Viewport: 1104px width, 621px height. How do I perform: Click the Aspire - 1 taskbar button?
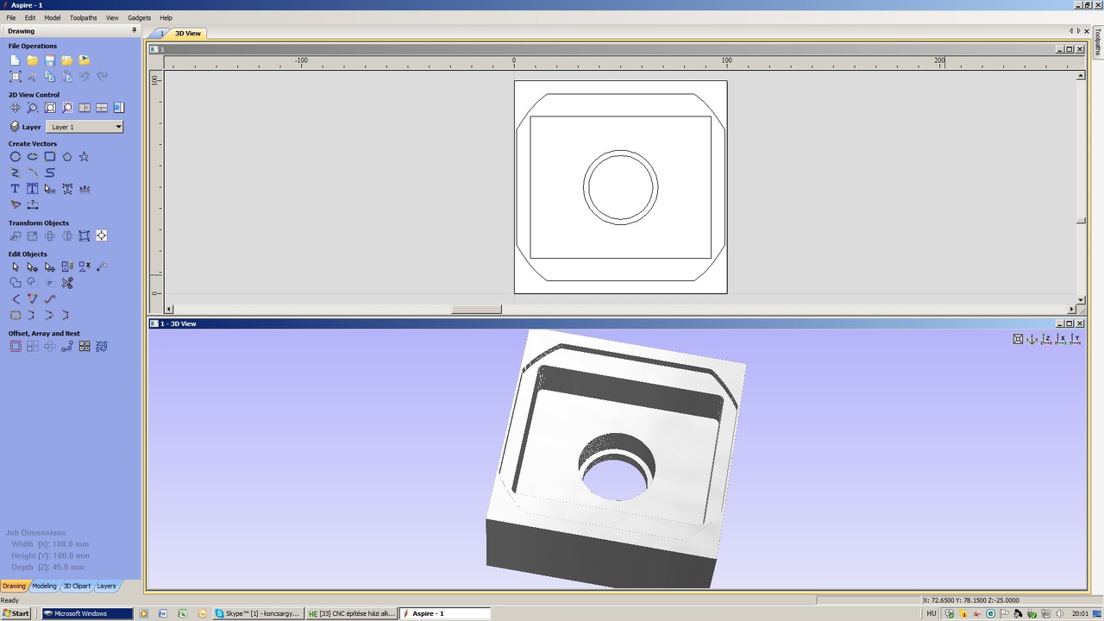pos(445,613)
